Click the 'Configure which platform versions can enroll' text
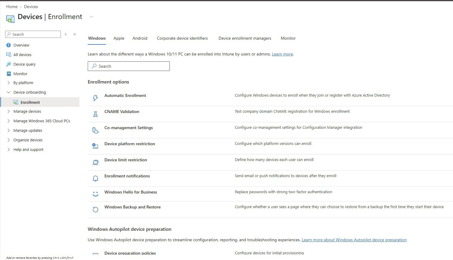The height and width of the screenshot is (260, 453). pos(273,144)
